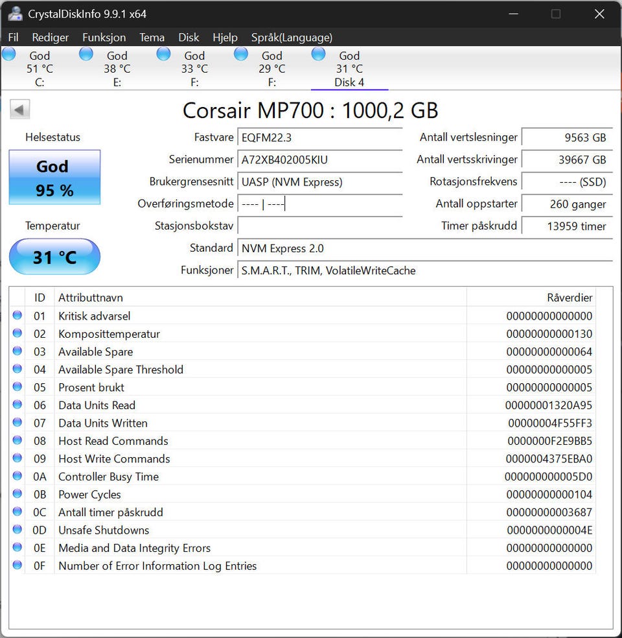The image size is (622, 638).
Task: Click the previous disk arrow button
Action: [x=19, y=110]
